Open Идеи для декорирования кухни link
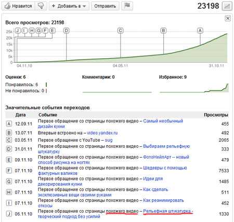234x222 pixels. pos(100,182)
